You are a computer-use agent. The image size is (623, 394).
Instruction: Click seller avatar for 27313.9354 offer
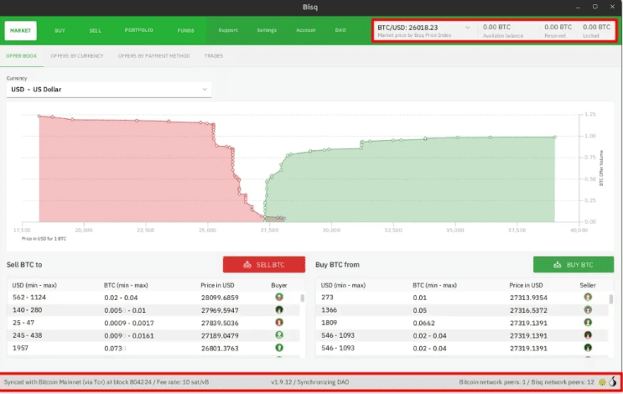[x=588, y=297]
